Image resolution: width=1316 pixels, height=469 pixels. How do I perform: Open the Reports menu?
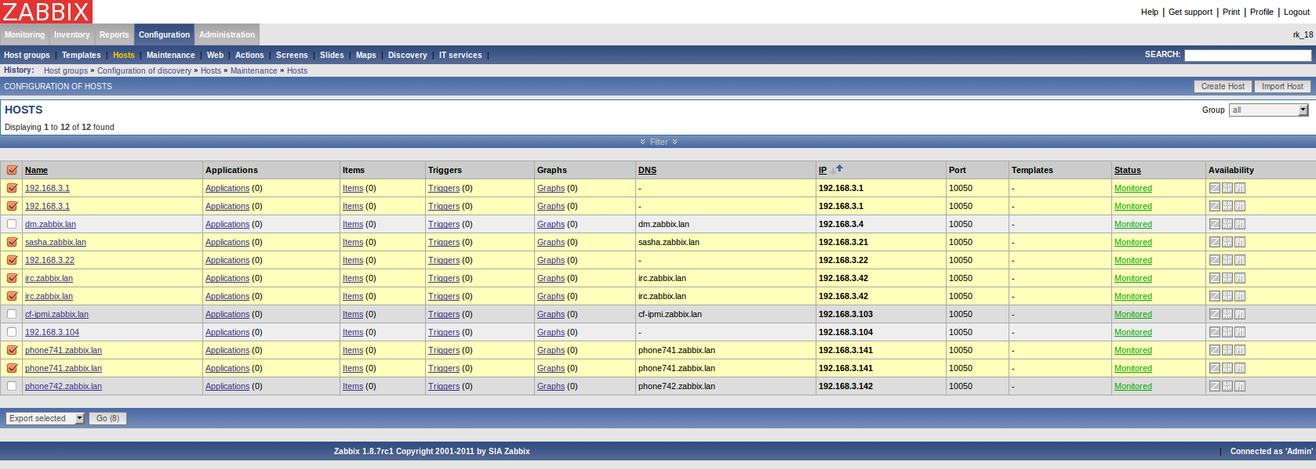115,34
